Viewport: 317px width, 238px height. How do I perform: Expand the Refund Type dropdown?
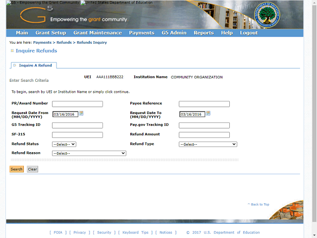pos(208,144)
